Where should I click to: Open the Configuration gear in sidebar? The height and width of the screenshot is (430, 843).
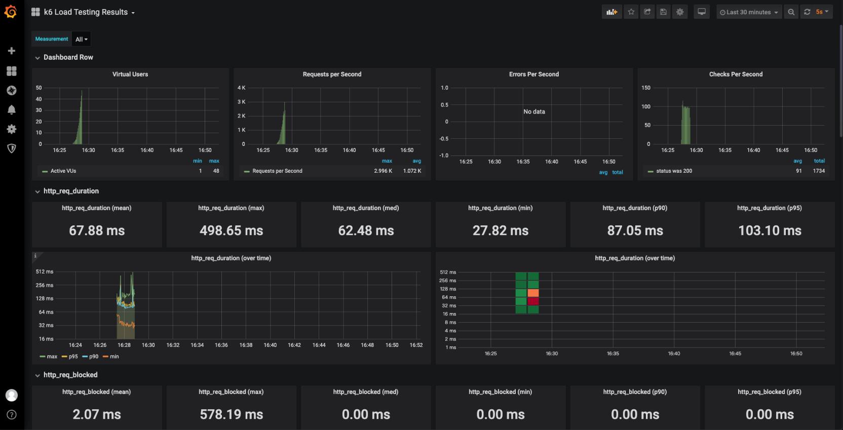click(12, 129)
